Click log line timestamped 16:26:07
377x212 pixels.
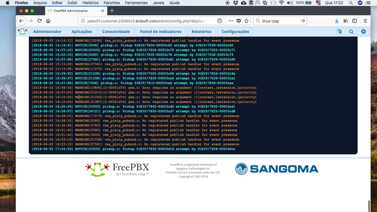tap(133, 111)
